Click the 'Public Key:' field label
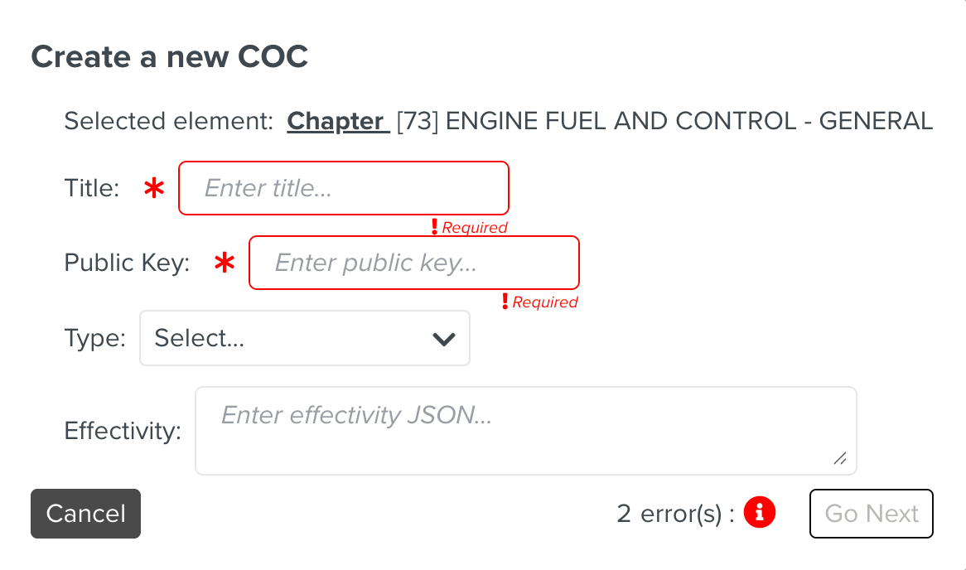 click(x=127, y=263)
